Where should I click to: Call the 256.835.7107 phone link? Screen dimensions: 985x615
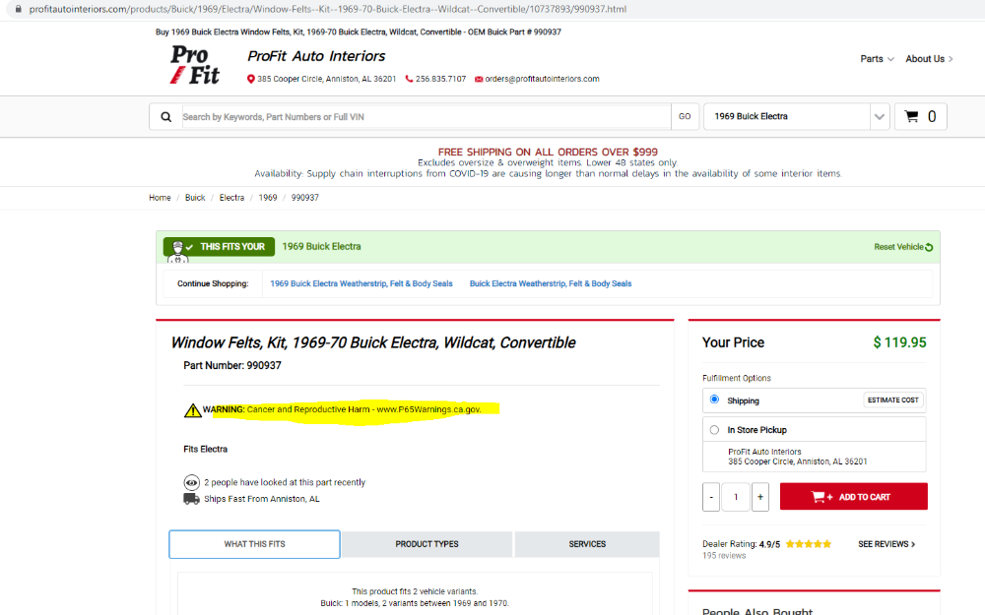point(440,79)
